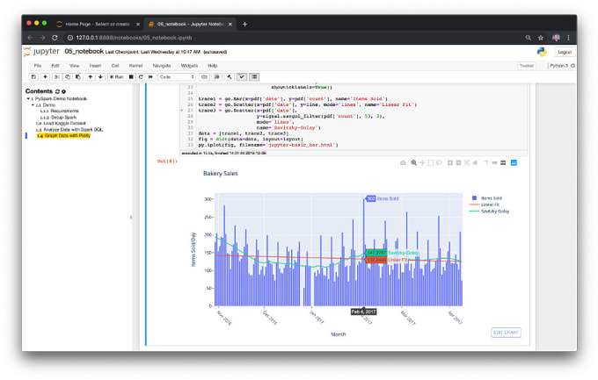The image size is (598, 380).
Task: Toggle the checkmark nbextension toolbar button
Action: tap(242, 77)
